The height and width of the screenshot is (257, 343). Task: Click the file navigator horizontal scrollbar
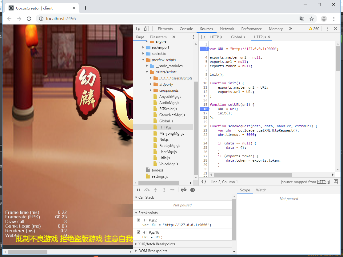click(x=159, y=183)
